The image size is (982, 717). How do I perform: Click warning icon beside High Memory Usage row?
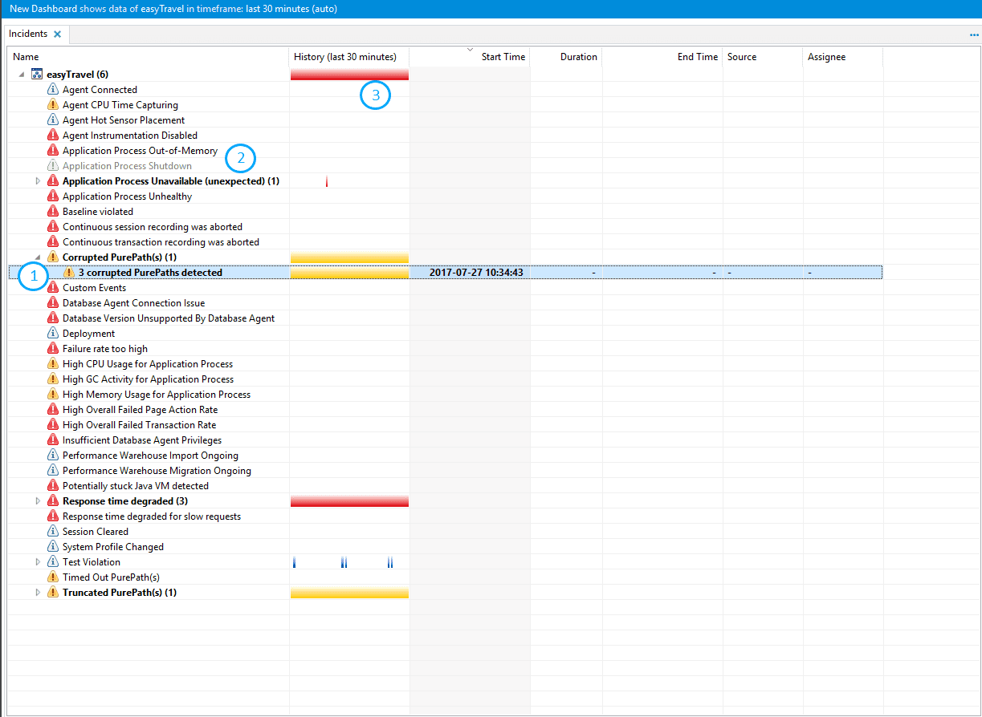(x=53, y=395)
